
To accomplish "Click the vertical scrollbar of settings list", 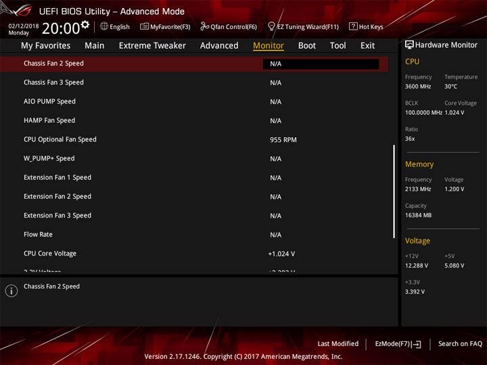I will point(394,191).
